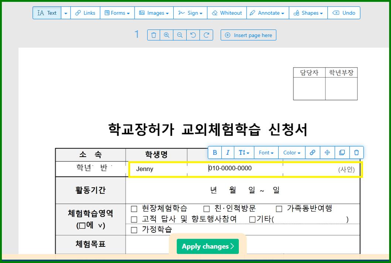The width and height of the screenshot is (391, 263).
Task: Click Insert page here
Action: (x=248, y=35)
